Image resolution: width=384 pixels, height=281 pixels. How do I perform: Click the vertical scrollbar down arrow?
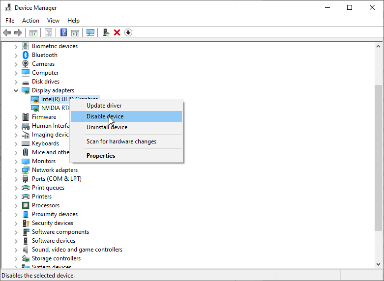[378, 264]
